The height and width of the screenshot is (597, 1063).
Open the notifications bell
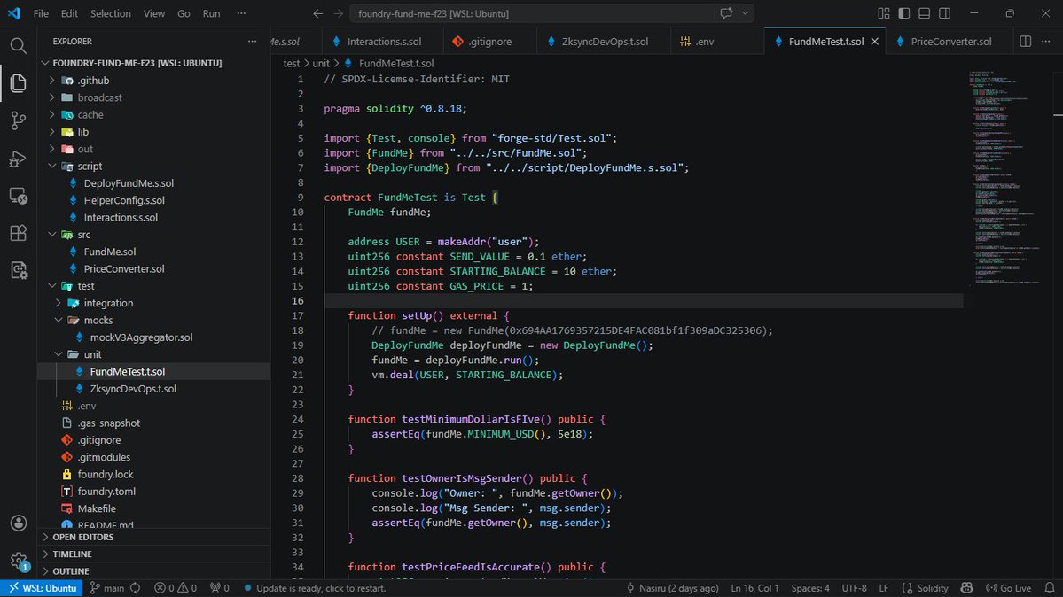coord(1050,587)
